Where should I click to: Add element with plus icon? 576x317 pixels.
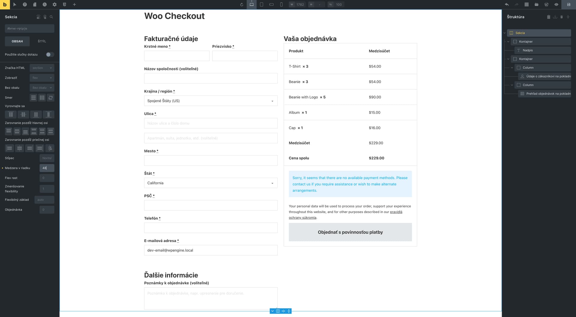(x=74, y=4)
